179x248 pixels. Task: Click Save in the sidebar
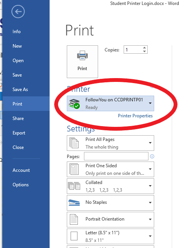coord(17,75)
